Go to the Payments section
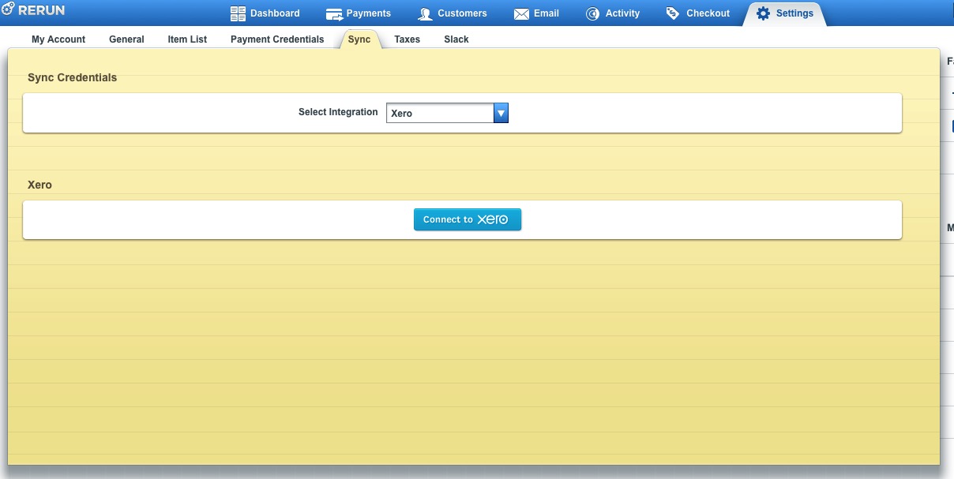 click(x=359, y=13)
